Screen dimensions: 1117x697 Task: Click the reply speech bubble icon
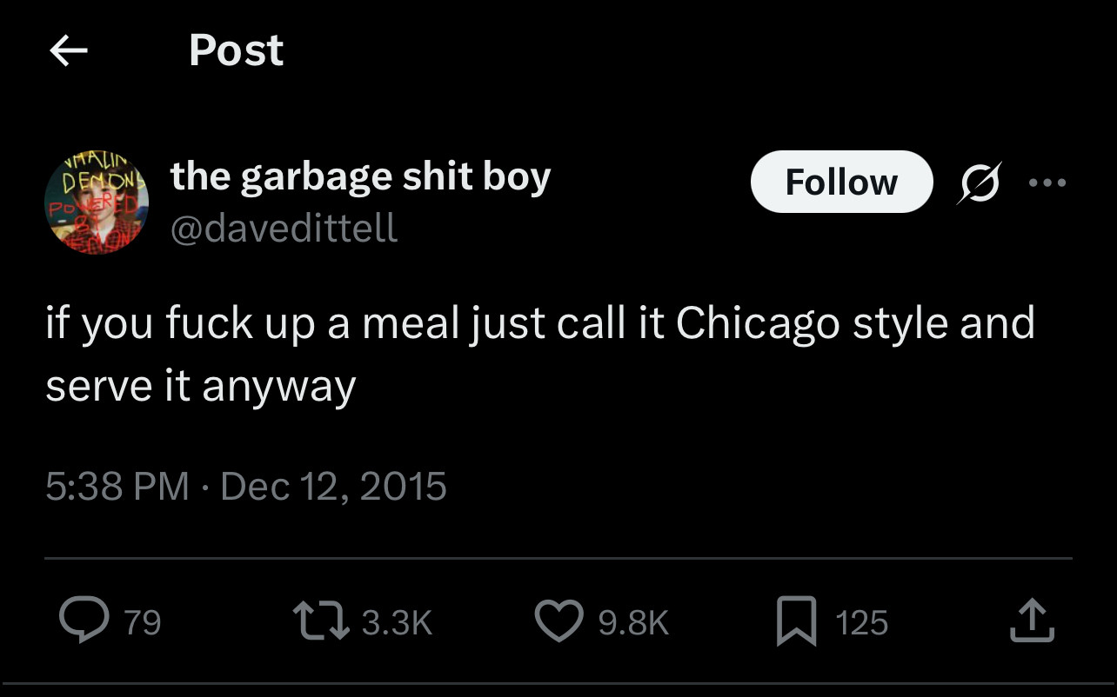(x=83, y=621)
